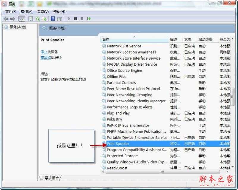Image resolution: width=238 pixels, height=190 pixels.
Task: Open the 查看(V) menu
Action: click(x=43, y=11)
